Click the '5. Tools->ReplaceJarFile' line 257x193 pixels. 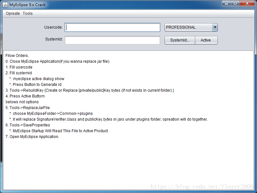(28, 108)
